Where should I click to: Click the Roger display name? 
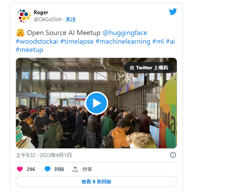(41, 12)
